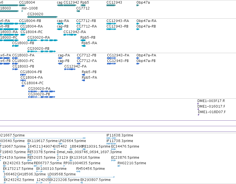236x184 pixels.
Task: Click transcript Rpb5-RA
Action: click(x=89, y=43)
